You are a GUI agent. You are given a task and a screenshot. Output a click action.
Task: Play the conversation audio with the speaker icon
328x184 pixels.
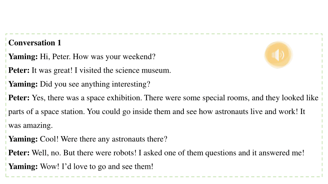click(x=278, y=55)
